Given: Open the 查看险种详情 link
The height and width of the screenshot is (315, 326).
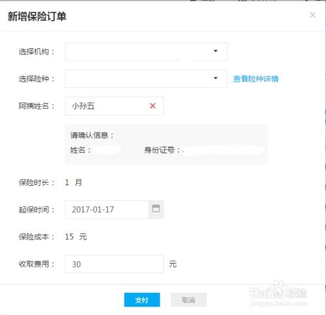Looking at the screenshot, I should 256,79.
